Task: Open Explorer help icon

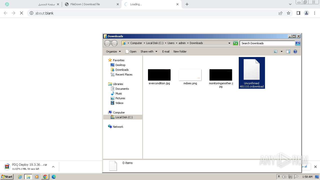Action: coord(295,51)
